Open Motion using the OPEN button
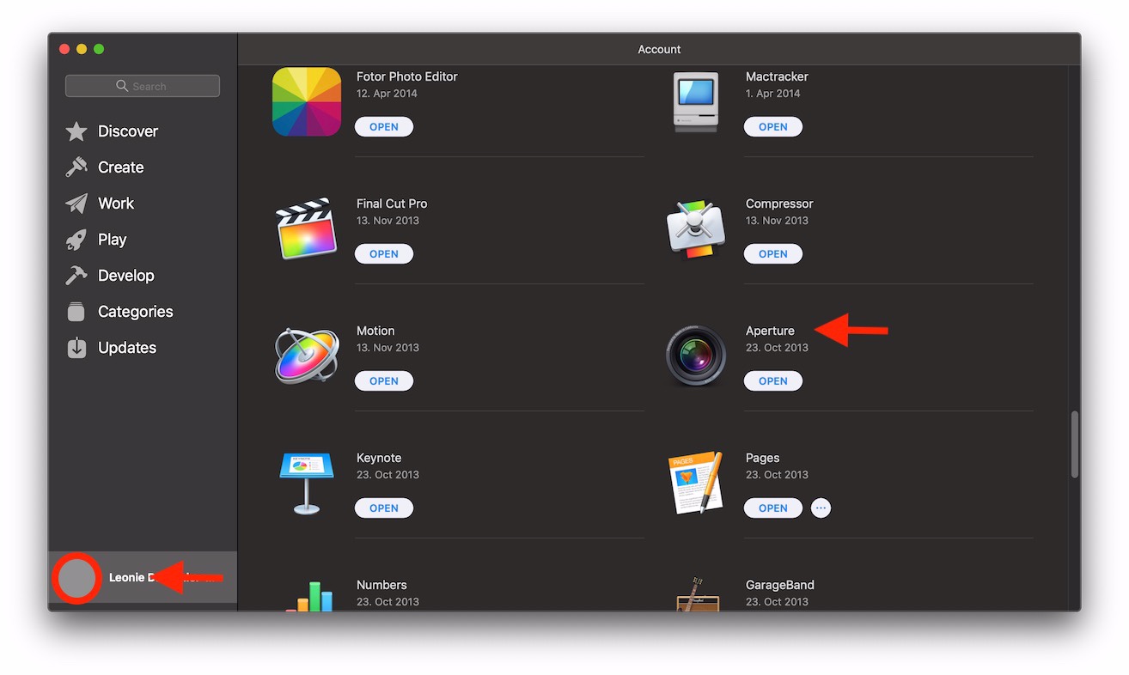 384,381
